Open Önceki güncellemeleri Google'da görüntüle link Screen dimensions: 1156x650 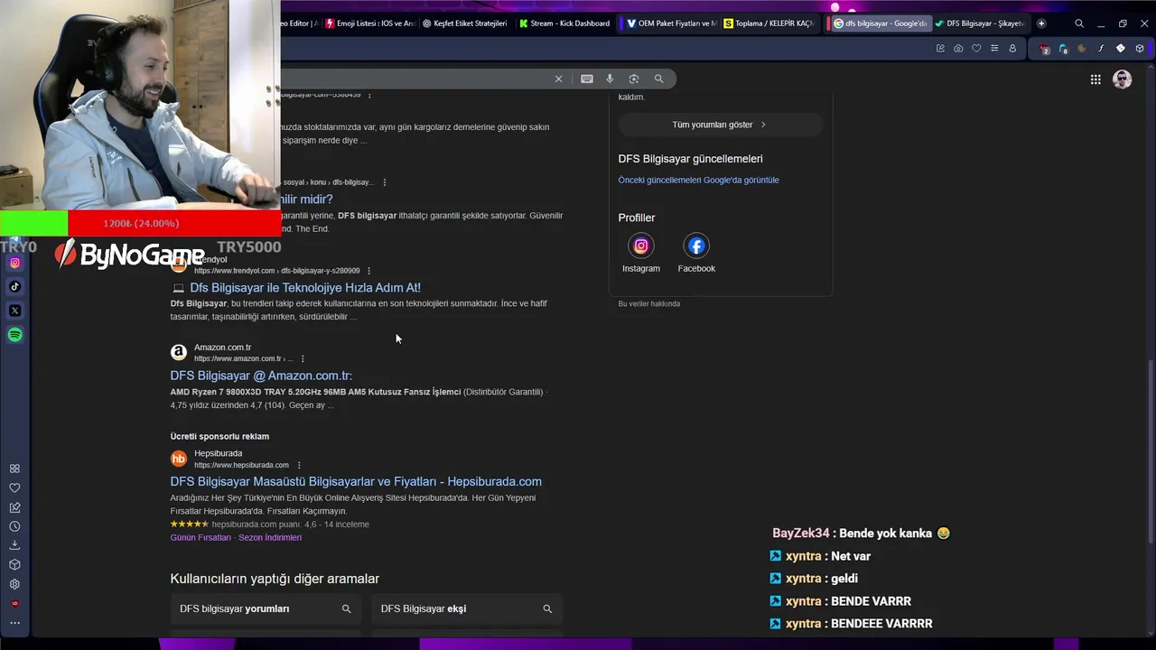click(x=698, y=180)
